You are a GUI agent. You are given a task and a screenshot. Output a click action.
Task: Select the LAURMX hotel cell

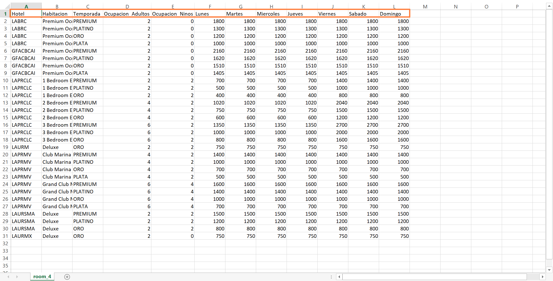point(26,236)
